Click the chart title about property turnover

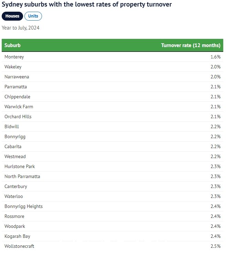(87, 4)
